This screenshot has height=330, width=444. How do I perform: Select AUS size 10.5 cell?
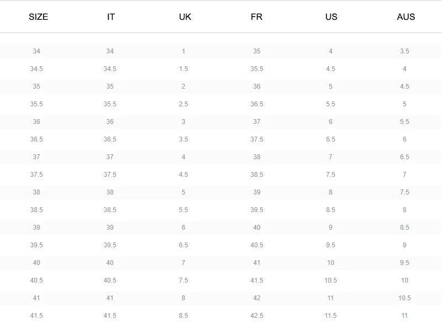pyautogui.click(x=404, y=298)
